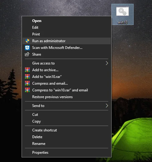Viewport: 152px width, 162px height.
Task: Choose Add to archive... entry
Action: click(x=67, y=70)
